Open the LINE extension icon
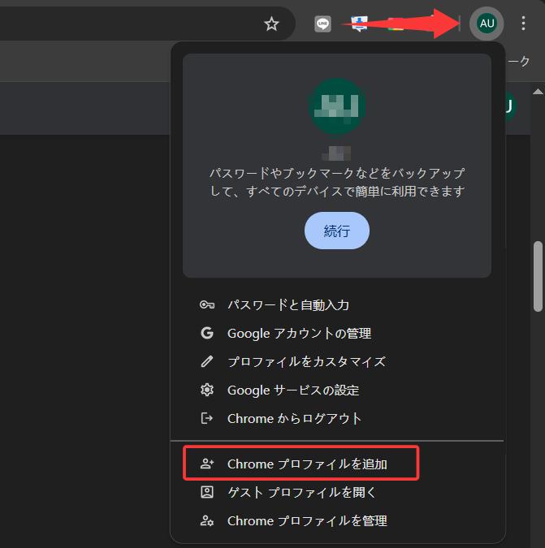Viewport: 545px width, 548px height. point(322,24)
